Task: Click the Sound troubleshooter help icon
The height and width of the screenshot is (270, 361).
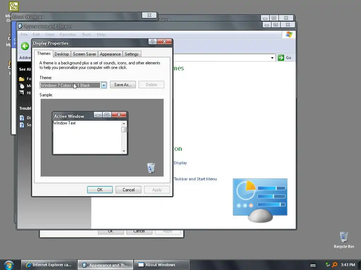Action: coord(22,125)
